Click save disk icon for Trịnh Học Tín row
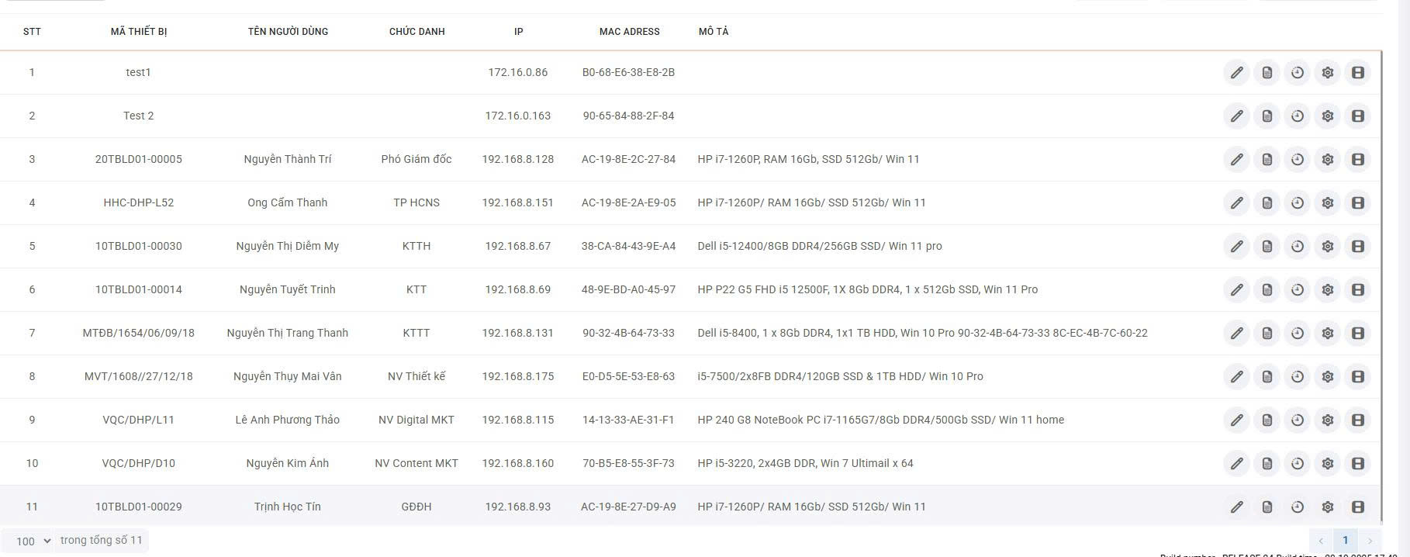Image resolution: width=1410 pixels, height=557 pixels. click(1357, 507)
